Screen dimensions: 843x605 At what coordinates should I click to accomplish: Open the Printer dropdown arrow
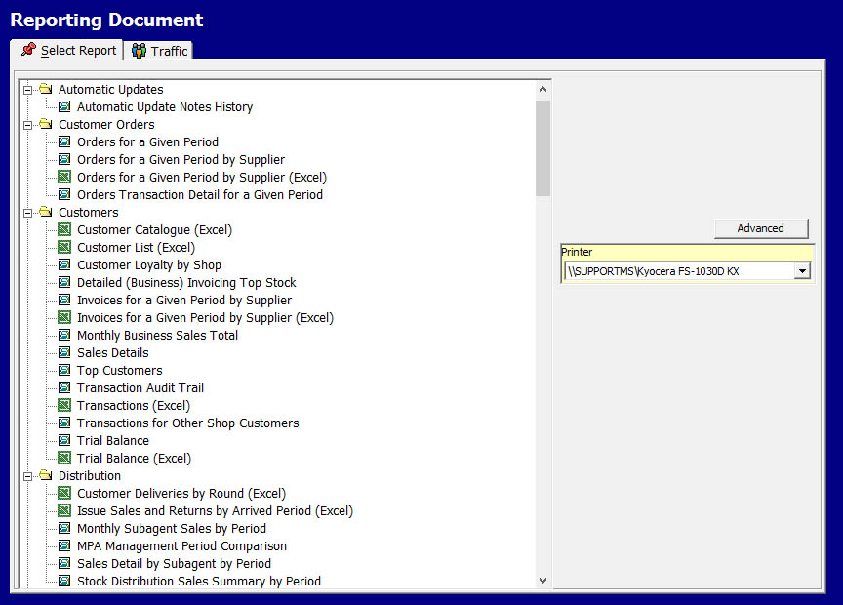(802, 271)
